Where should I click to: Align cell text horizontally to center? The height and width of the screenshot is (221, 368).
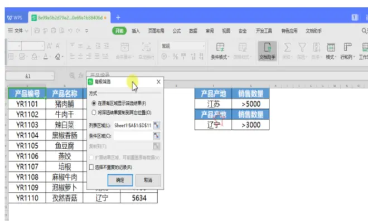point(80,56)
